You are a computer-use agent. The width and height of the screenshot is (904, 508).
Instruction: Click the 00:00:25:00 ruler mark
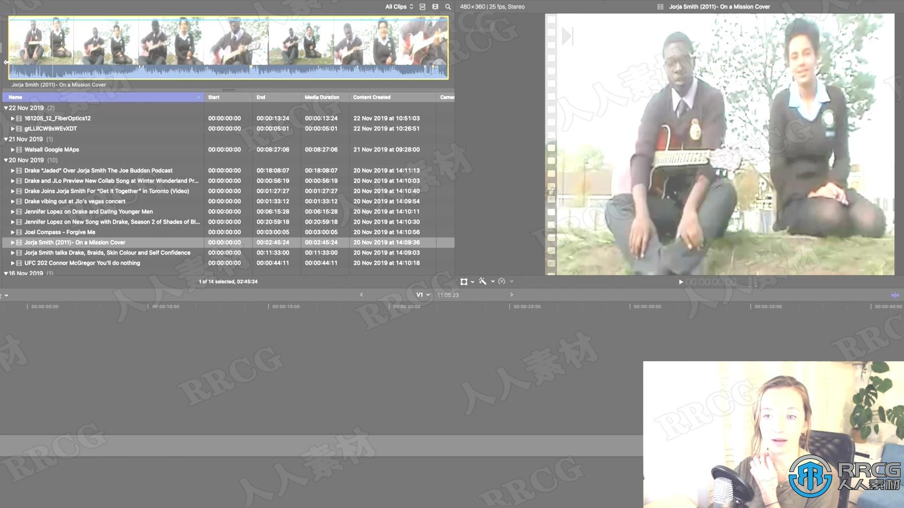pos(527,306)
